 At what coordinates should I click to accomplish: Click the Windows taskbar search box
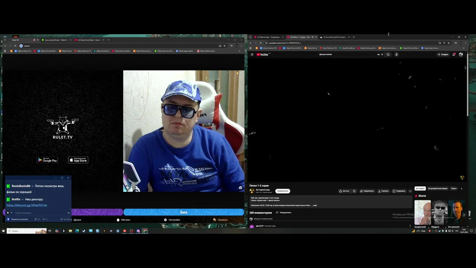pos(26,231)
